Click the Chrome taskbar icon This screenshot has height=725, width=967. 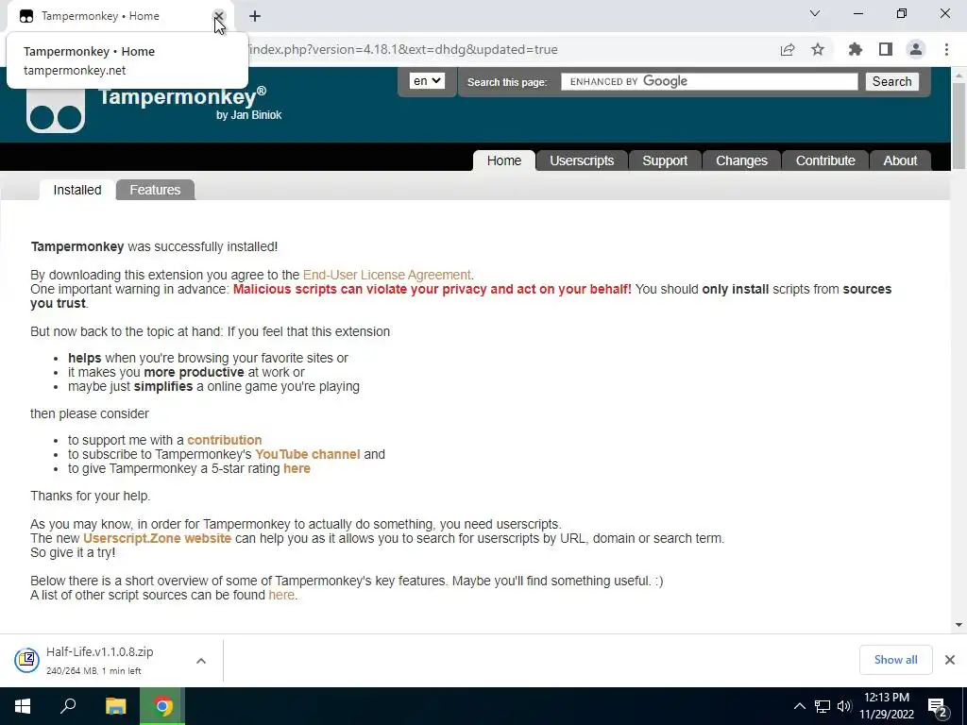(162, 706)
